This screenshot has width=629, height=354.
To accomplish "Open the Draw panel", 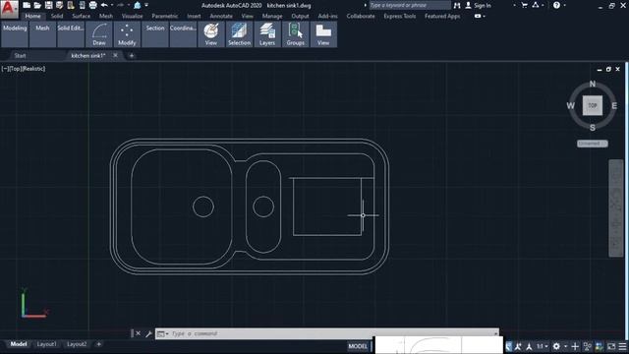I will (x=99, y=34).
